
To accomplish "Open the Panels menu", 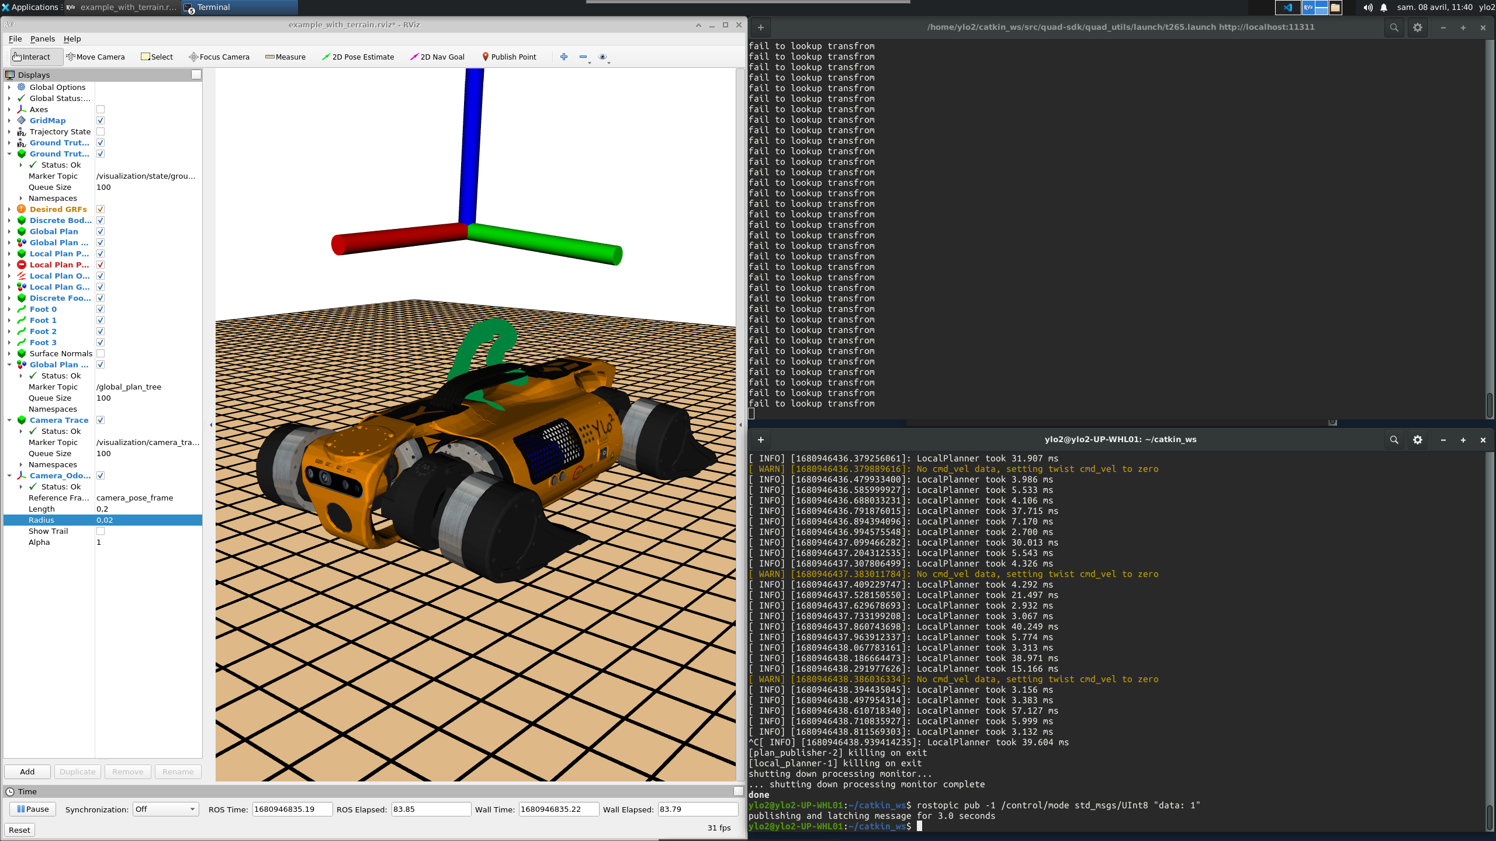I will tap(43, 39).
